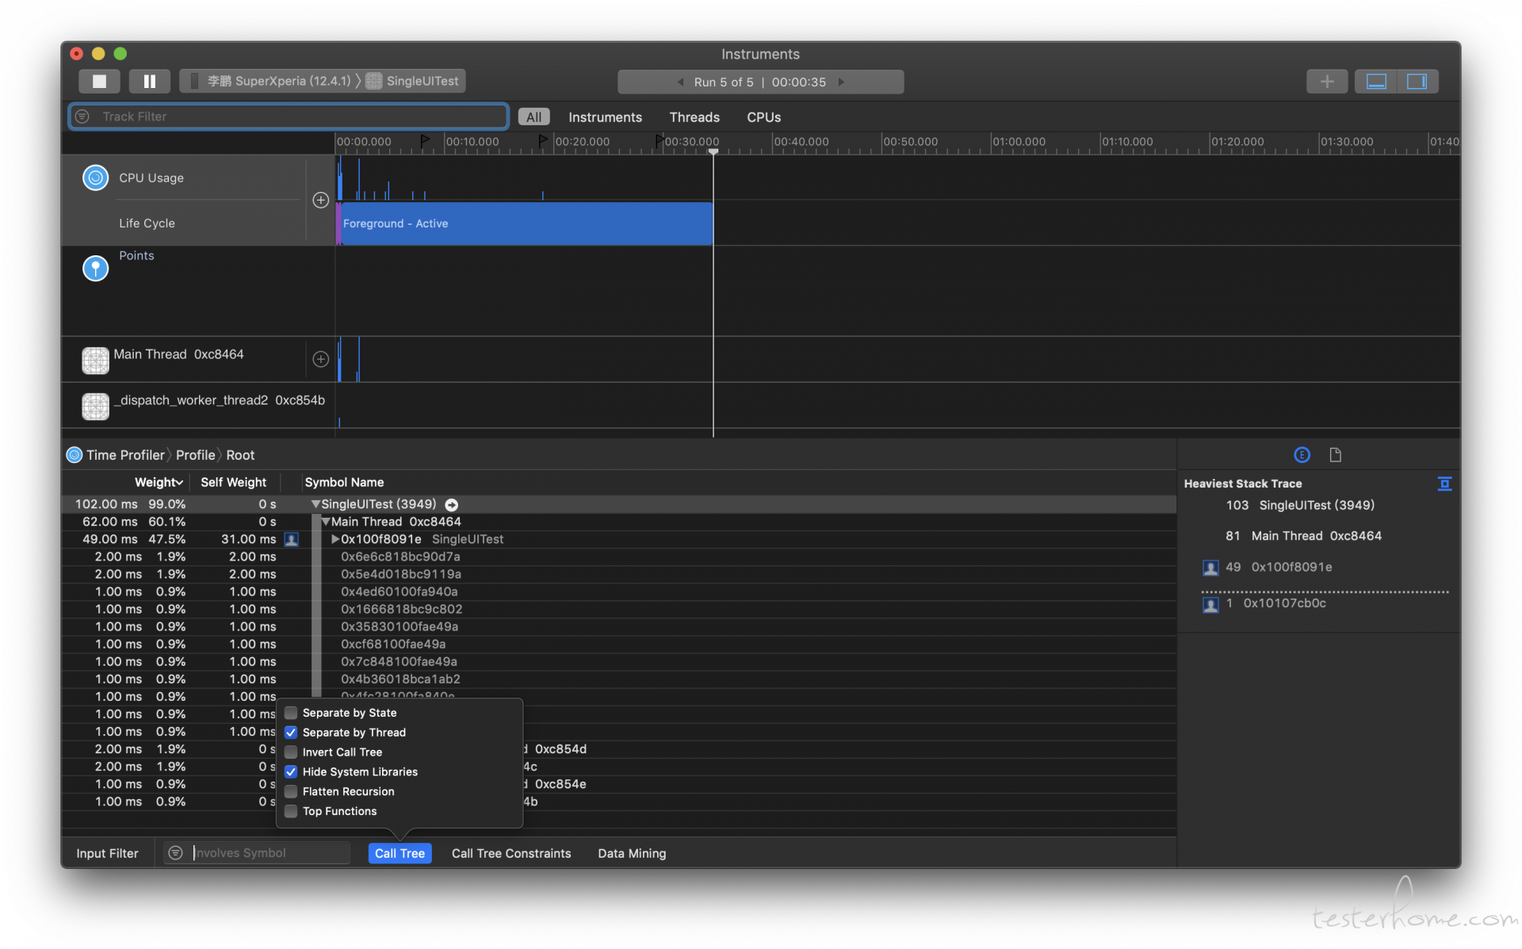Click Symbol Name column header
Image resolution: width=1522 pixels, height=949 pixels.
(344, 482)
